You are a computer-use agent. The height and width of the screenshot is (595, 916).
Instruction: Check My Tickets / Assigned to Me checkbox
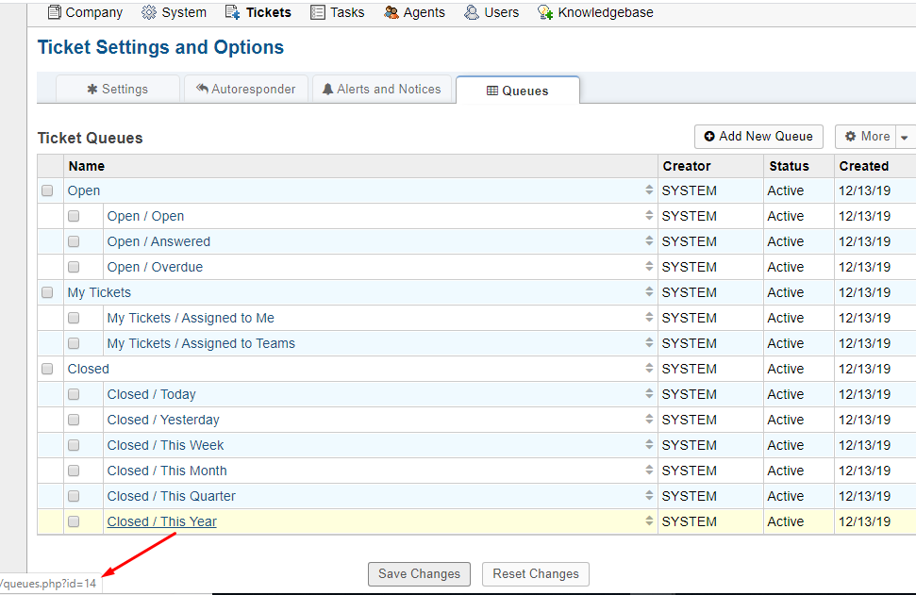coord(74,318)
